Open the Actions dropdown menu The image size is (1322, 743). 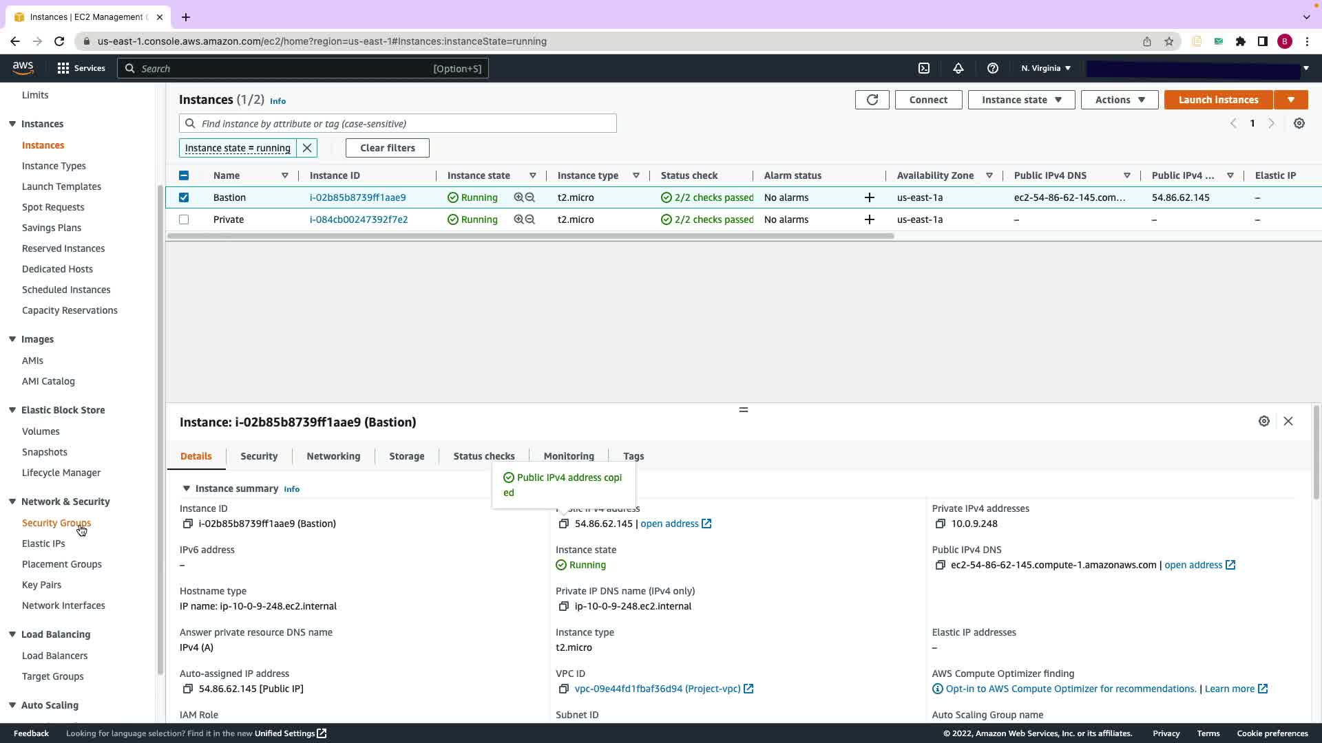(x=1119, y=100)
